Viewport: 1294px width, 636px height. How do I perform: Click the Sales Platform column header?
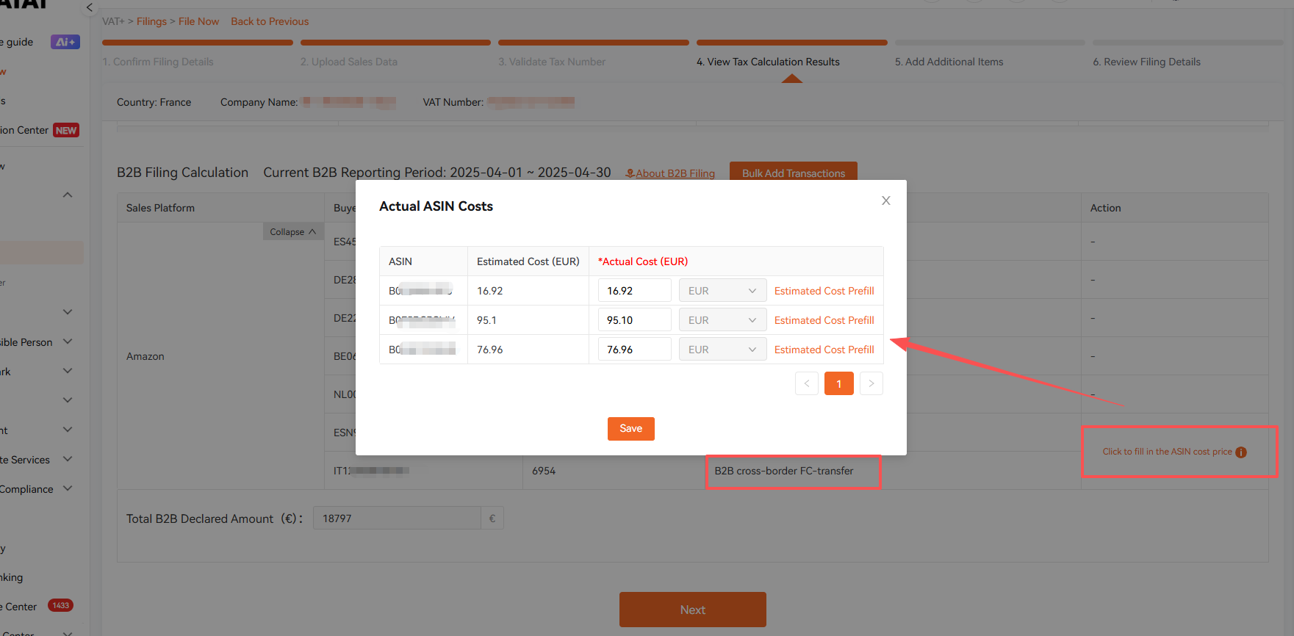[x=160, y=208]
